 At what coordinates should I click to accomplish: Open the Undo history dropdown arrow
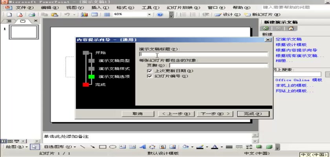click(x=74, y=15)
